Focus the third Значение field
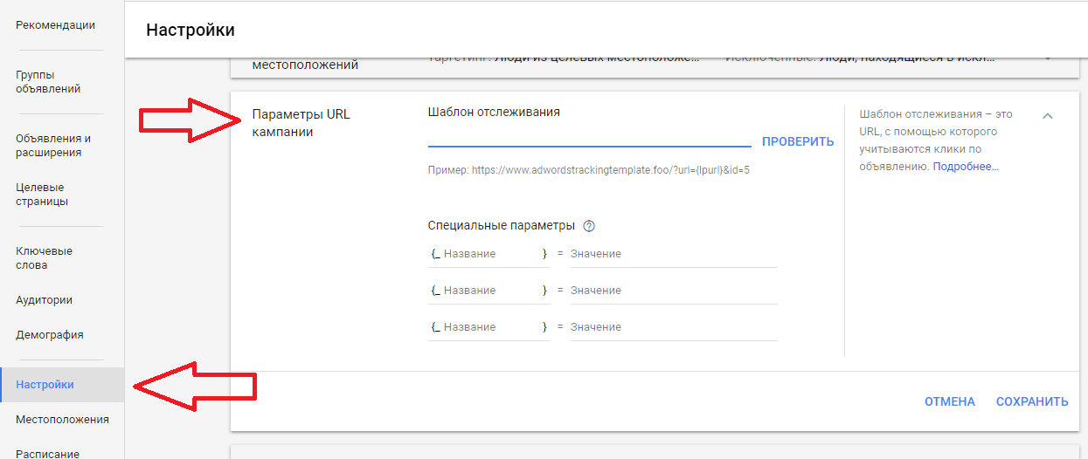 click(x=674, y=327)
